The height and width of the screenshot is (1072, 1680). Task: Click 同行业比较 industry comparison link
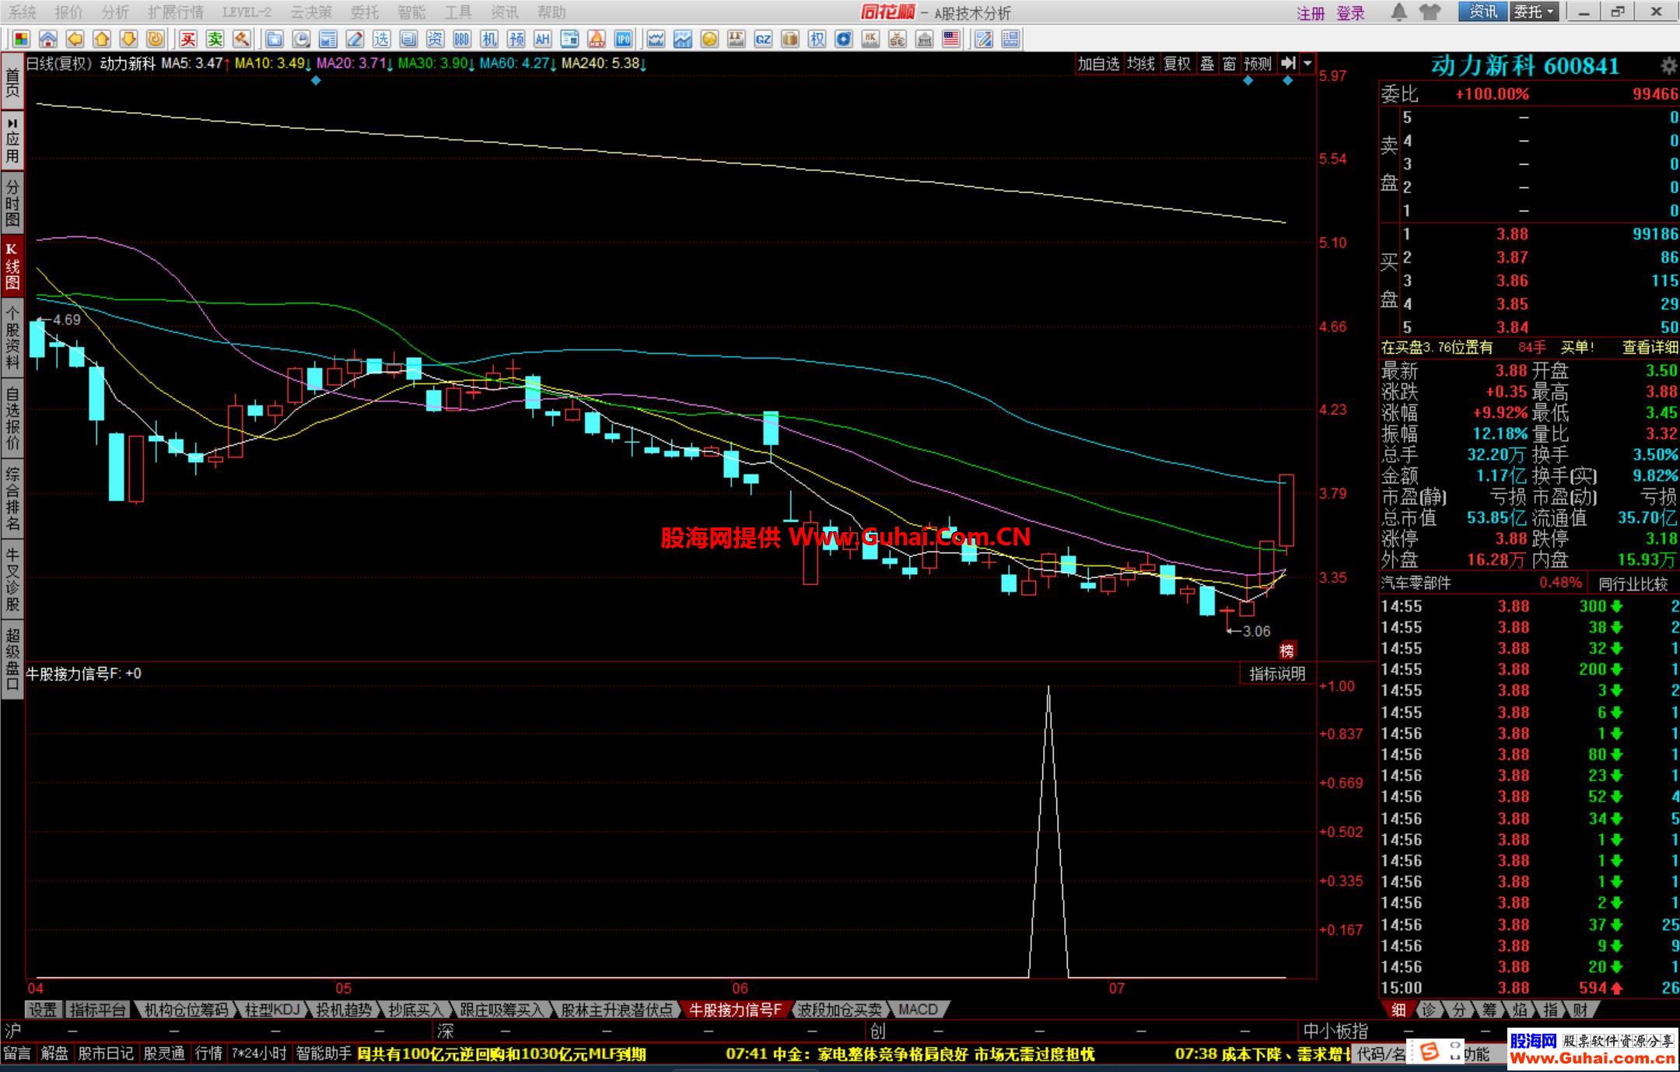1633,583
